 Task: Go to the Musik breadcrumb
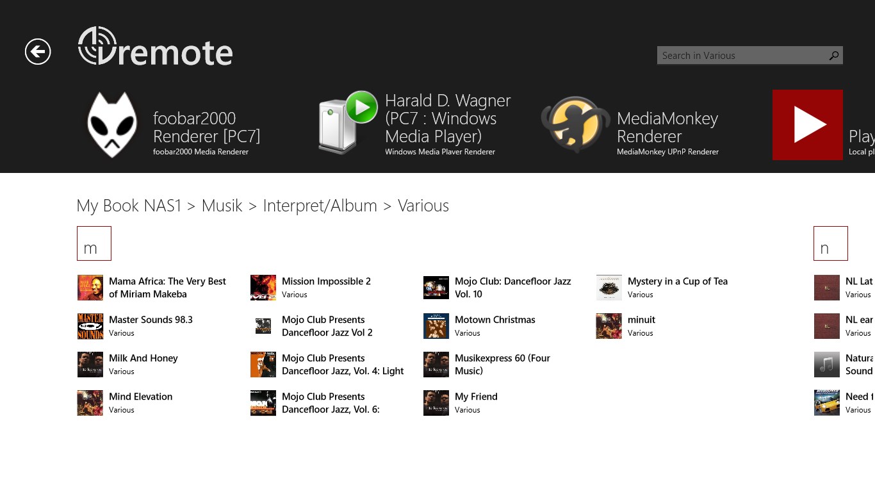222,206
